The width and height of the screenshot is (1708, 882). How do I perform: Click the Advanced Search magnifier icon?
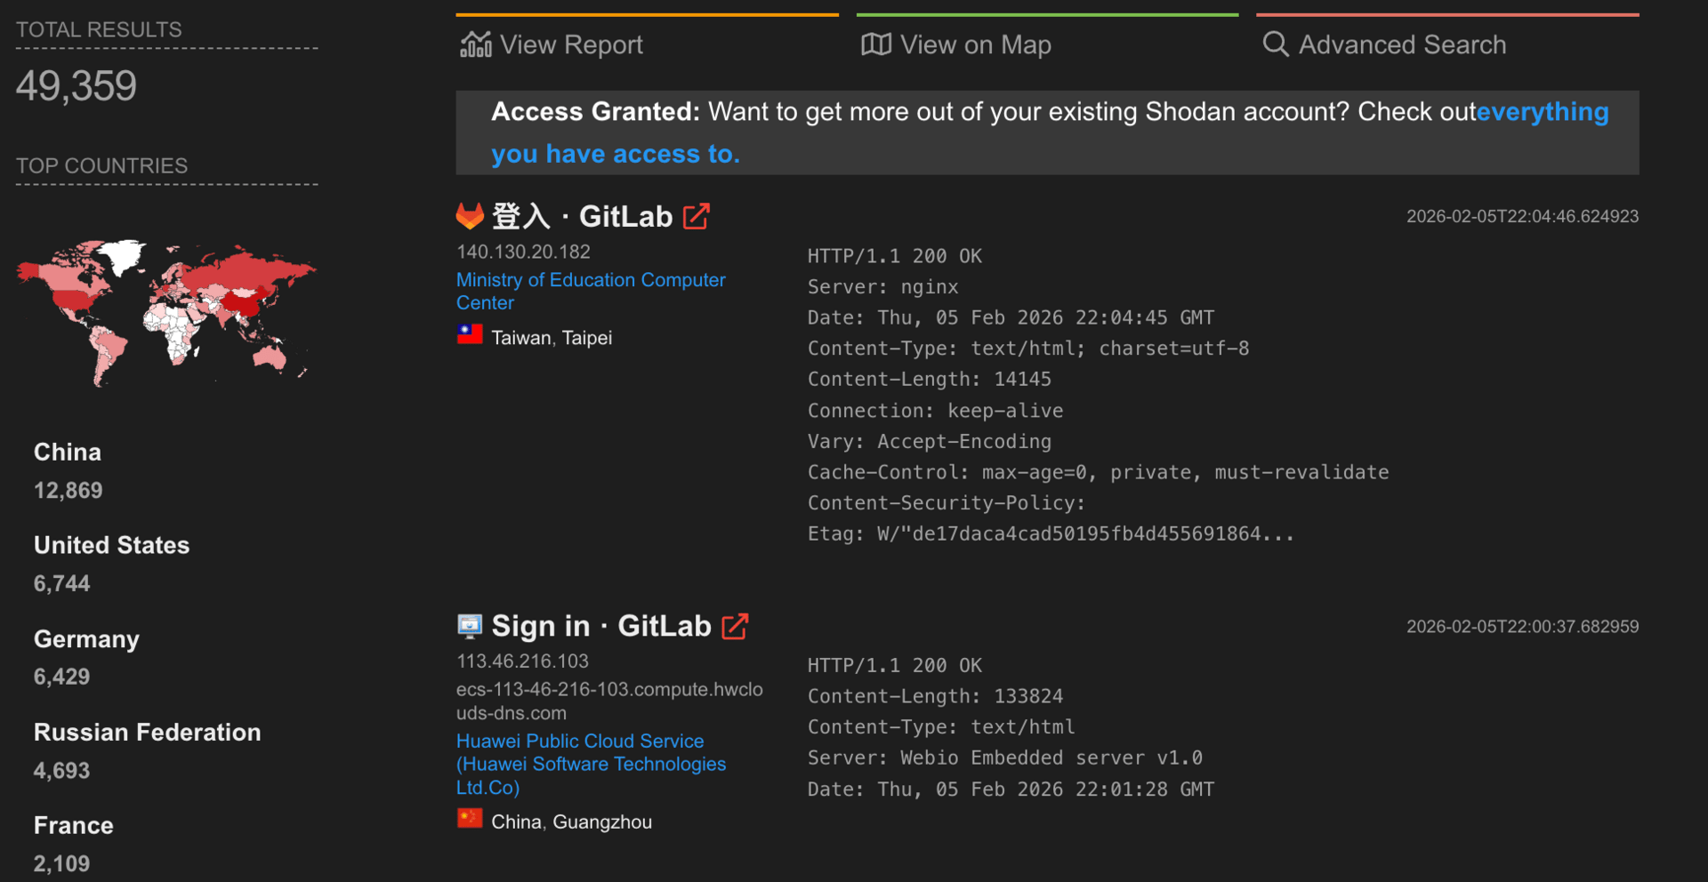pos(1276,44)
